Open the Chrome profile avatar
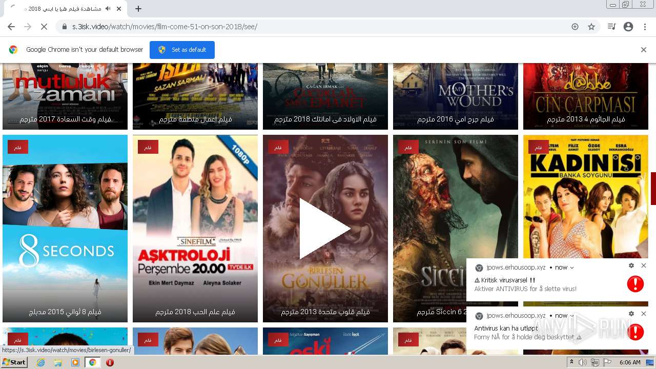656x369 pixels. [x=628, y=27]
